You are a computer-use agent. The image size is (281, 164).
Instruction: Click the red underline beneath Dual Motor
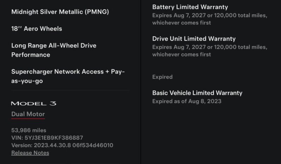(x=28, y=119)
